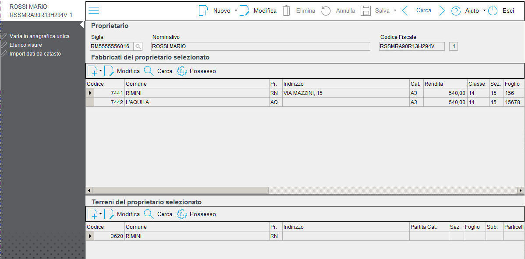Click the horizontal scrollbar thumb of Fabbricati
Image resolution: width=525 pixels, height=259 pixels.
click(181, 190)
